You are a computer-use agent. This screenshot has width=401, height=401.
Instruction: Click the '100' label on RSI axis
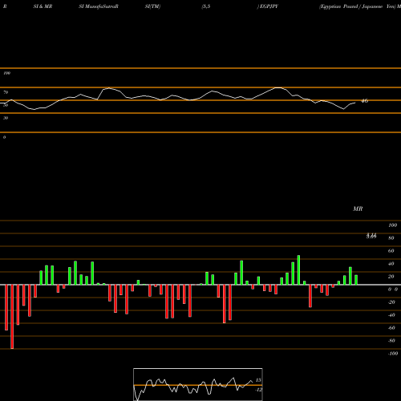6,73
